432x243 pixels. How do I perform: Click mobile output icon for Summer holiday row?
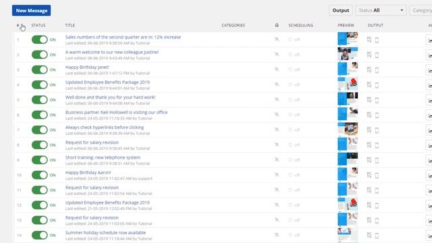(x=377, y=236)
